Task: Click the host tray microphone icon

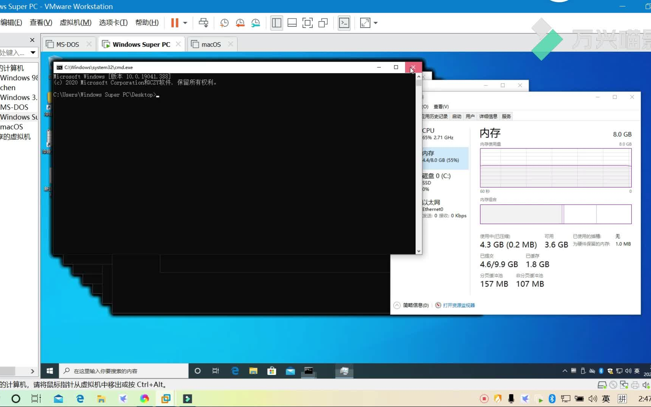Action: (511, 399)
